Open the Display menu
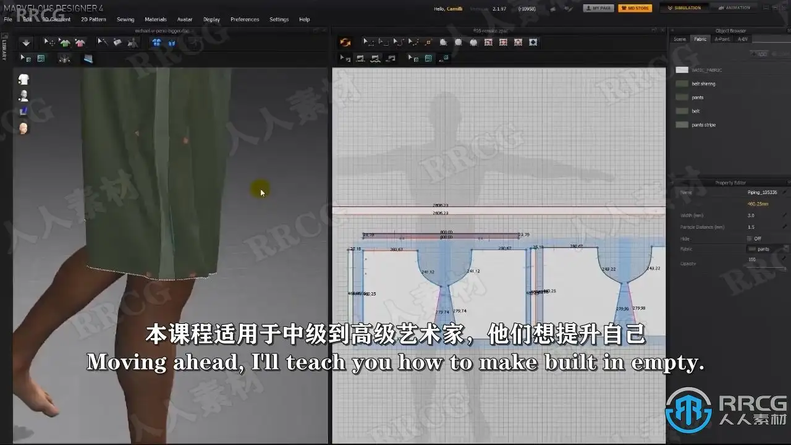 point(211,19)
